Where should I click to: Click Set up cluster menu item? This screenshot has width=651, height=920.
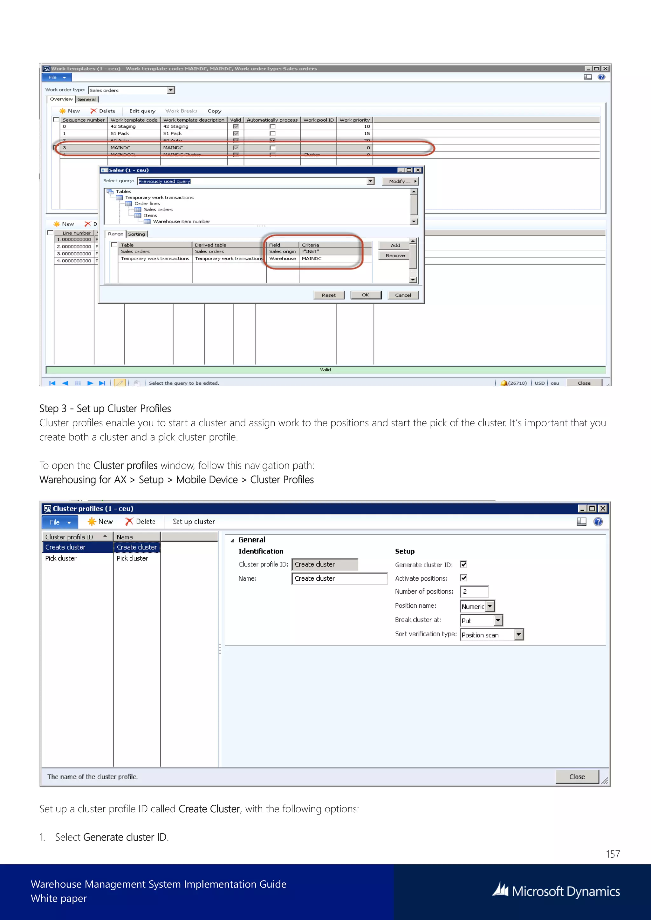[194, 522]
